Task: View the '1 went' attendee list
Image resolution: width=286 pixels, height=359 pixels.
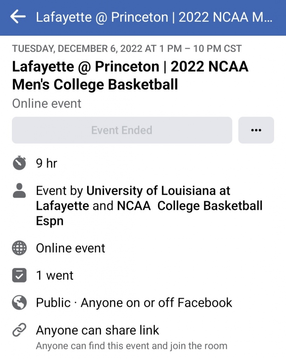Action: (55, 275)
